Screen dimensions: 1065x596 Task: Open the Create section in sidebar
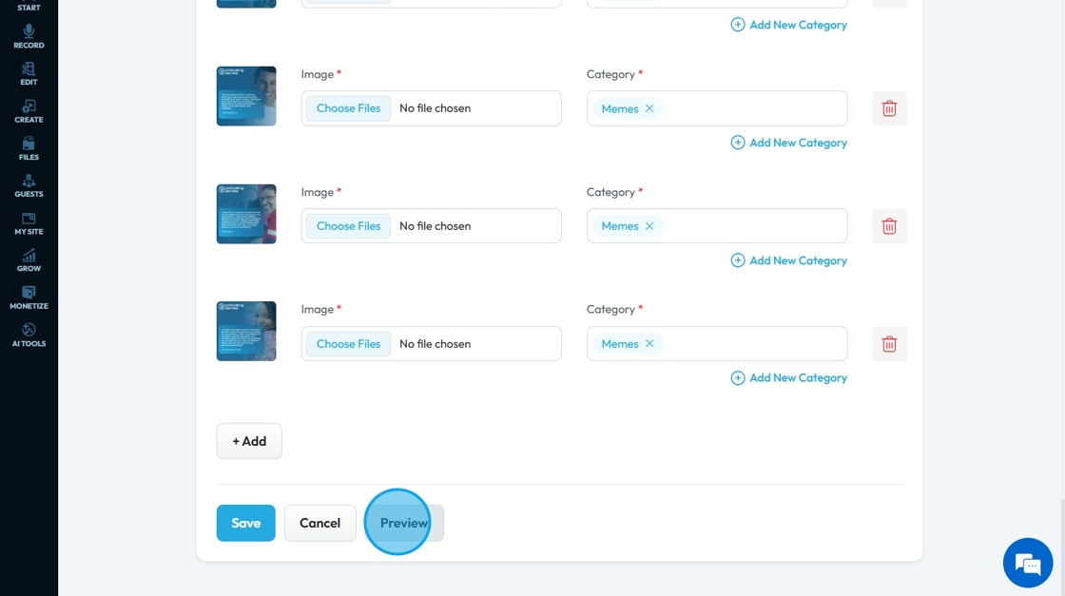tap(29, 111)
